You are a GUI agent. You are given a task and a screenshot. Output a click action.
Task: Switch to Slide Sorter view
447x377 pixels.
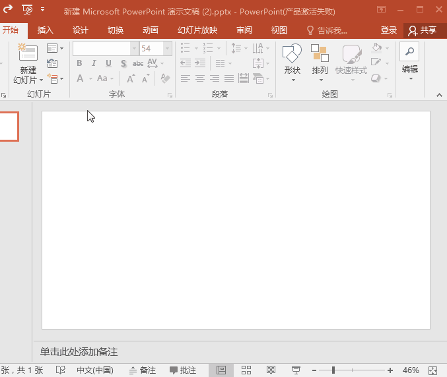pos(246,370)
